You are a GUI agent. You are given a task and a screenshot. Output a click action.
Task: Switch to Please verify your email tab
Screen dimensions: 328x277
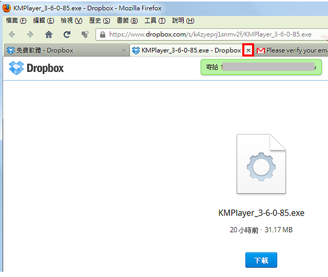(x=292, y=51)
